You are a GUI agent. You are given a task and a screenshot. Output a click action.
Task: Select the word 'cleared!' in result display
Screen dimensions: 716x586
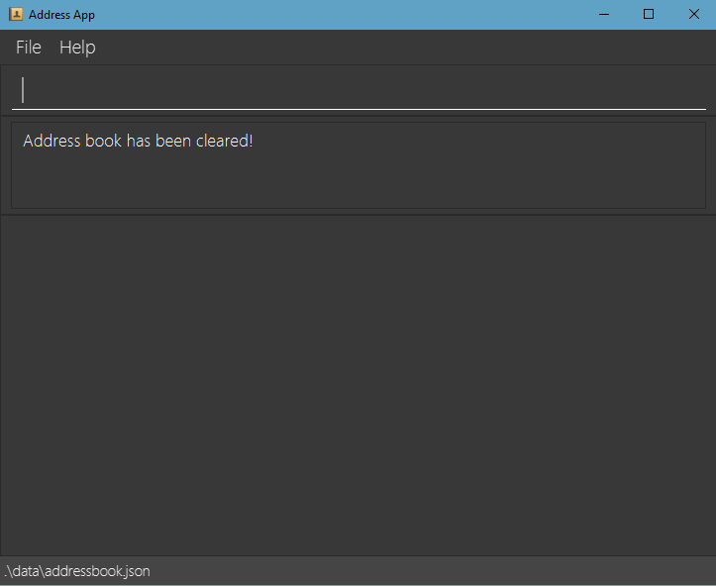pos(224,141)
